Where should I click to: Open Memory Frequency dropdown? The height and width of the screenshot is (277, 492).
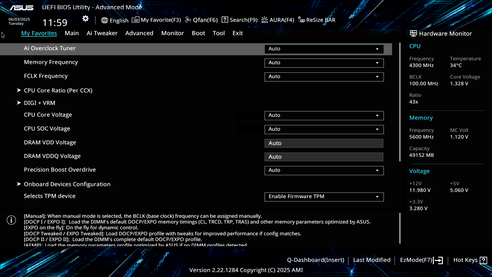[324, 63]
